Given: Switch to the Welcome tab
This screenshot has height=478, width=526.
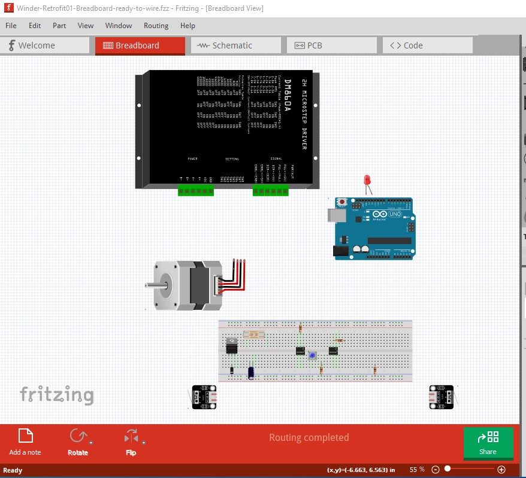Looking at the screenshot, I should pyautogui.click(x=44, y=45).
